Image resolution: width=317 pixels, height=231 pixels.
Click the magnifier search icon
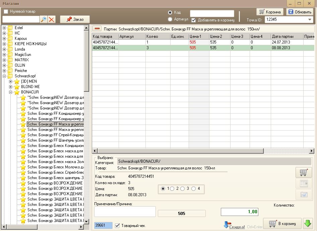point(44,19)
